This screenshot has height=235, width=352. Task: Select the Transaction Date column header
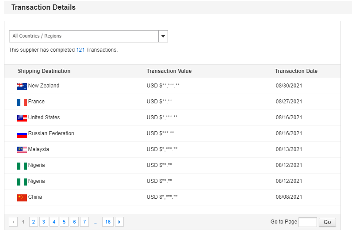[296, 71]
